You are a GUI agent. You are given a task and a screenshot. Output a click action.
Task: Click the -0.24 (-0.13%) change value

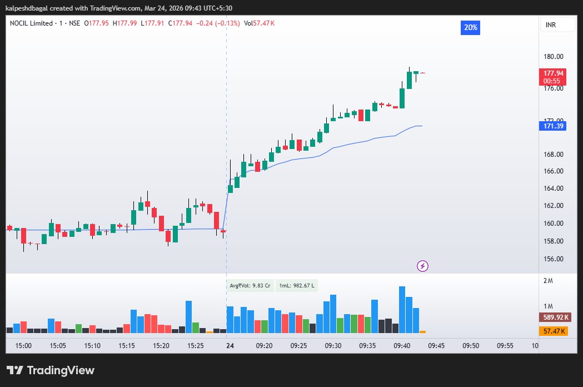pyautogui.click(x=218, y=23)
